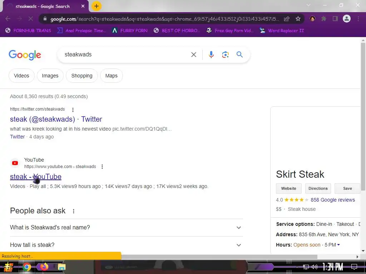Image resolution: width=366 pixels, height=274 pixels.
Task: Expand How tall is steak question
Action: 127,245
